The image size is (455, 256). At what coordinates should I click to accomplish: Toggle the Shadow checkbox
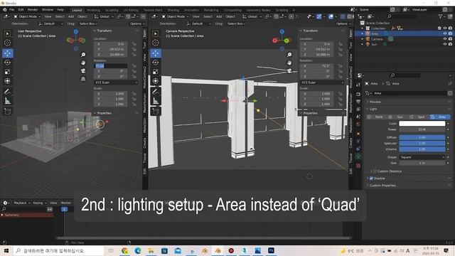371,178
